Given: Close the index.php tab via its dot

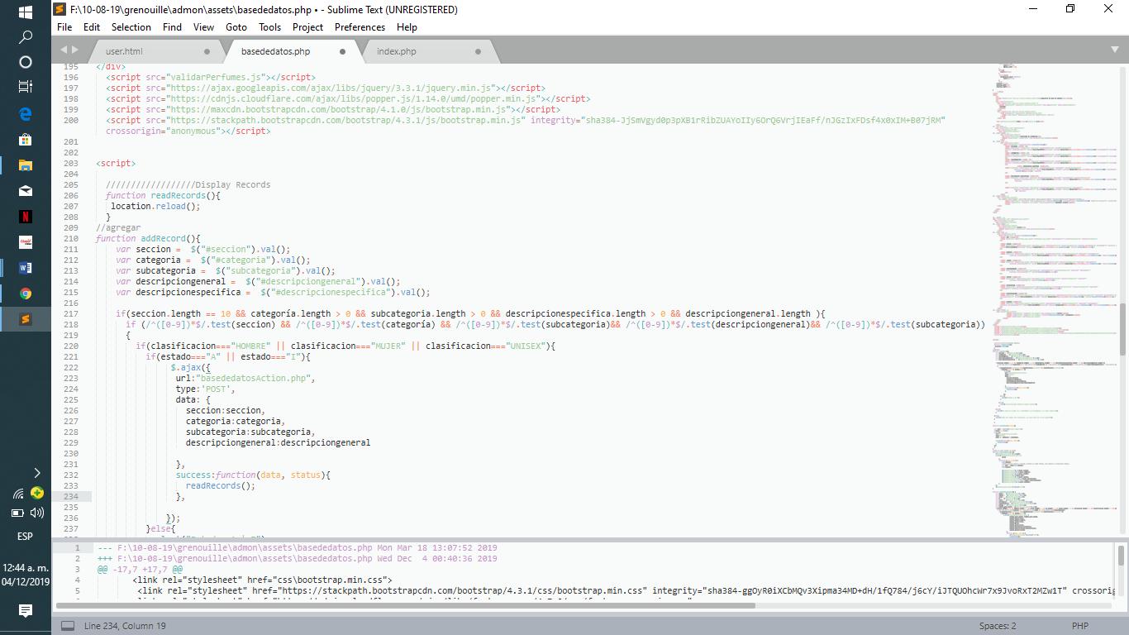Looking at the screenshot, I should tap(478, 51).
